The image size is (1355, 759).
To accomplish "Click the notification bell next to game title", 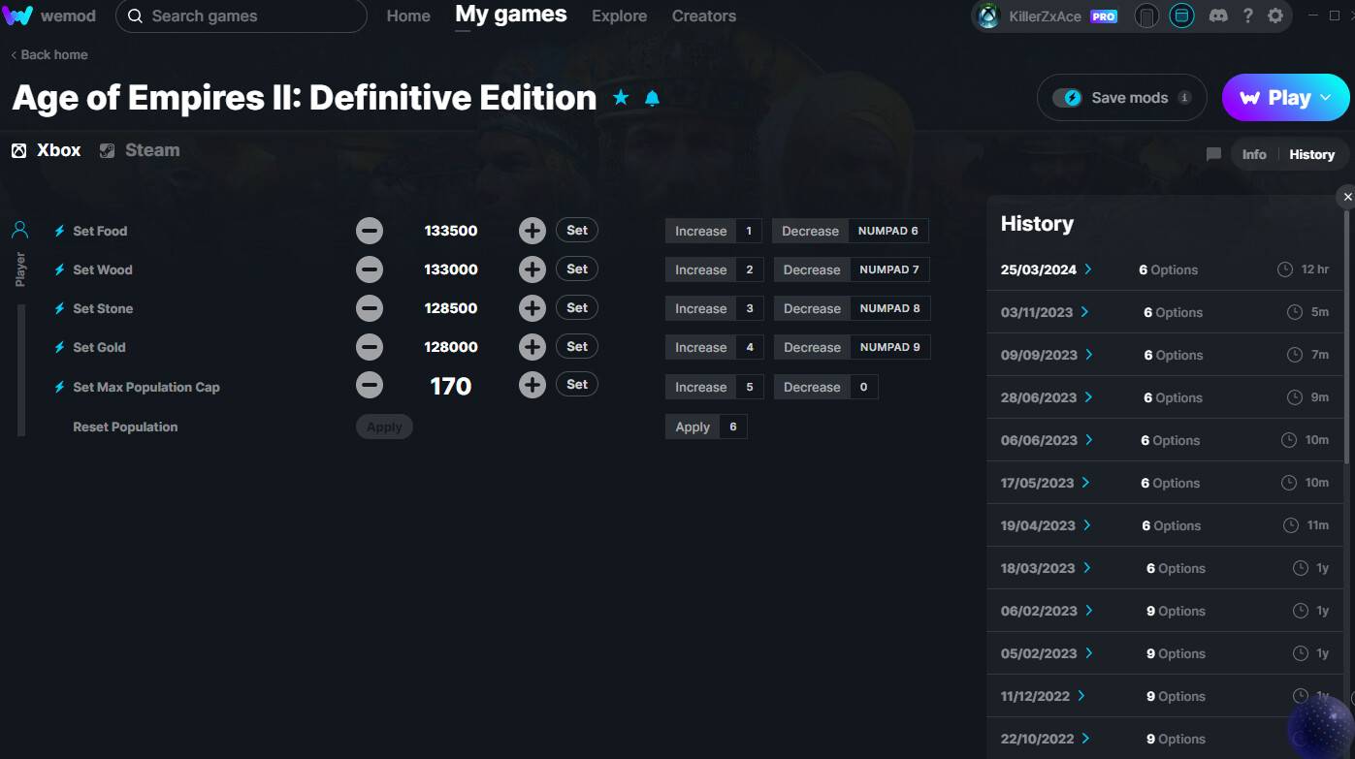I will pos(652,98).
